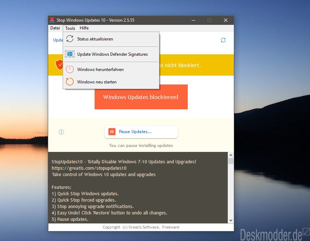Click 'nicht blockiert.' text in yellow banner

click(183, 65)
